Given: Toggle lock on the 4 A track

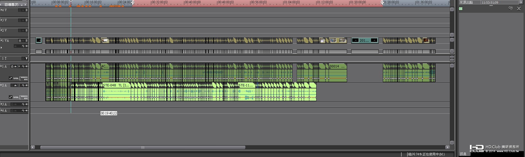Looking at the screenshot, I should (12, 111).
